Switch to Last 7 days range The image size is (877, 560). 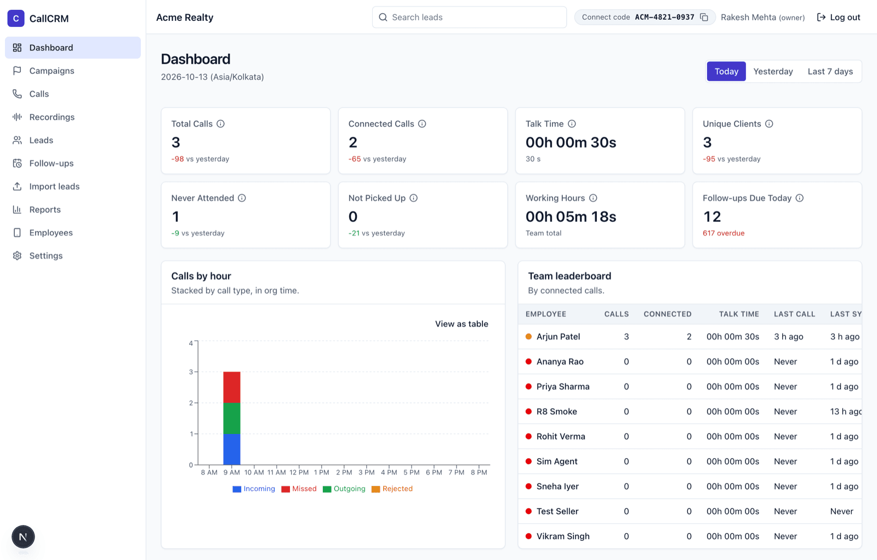click(x=830, y=71)
